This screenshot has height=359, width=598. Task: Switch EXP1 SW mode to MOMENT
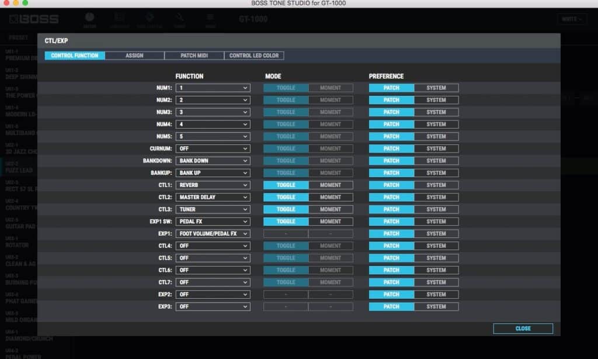[x=331, y=222]
